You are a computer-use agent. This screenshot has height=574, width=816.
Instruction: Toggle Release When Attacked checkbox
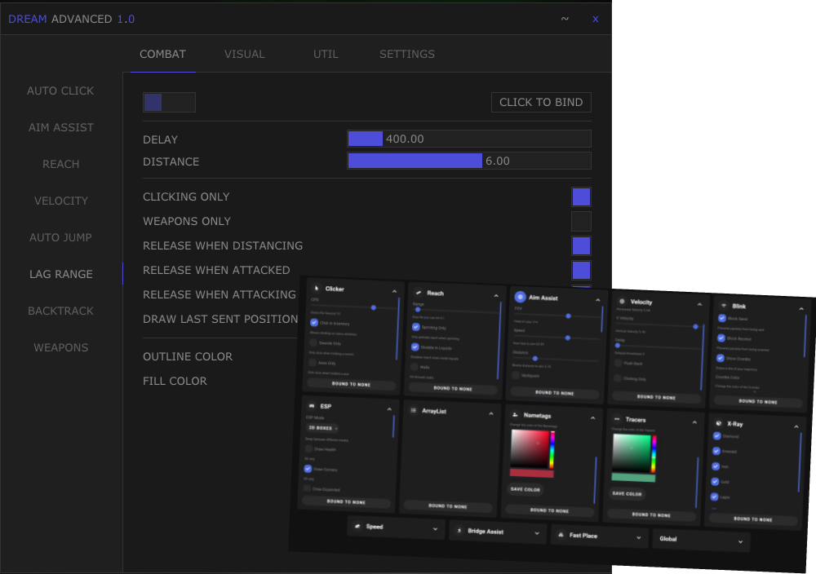(581, 271)
